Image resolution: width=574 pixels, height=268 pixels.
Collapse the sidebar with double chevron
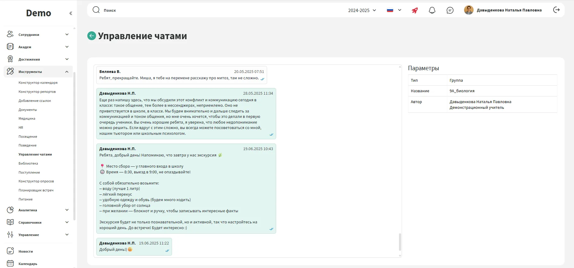pyautogui.click(x=71, y=13)
